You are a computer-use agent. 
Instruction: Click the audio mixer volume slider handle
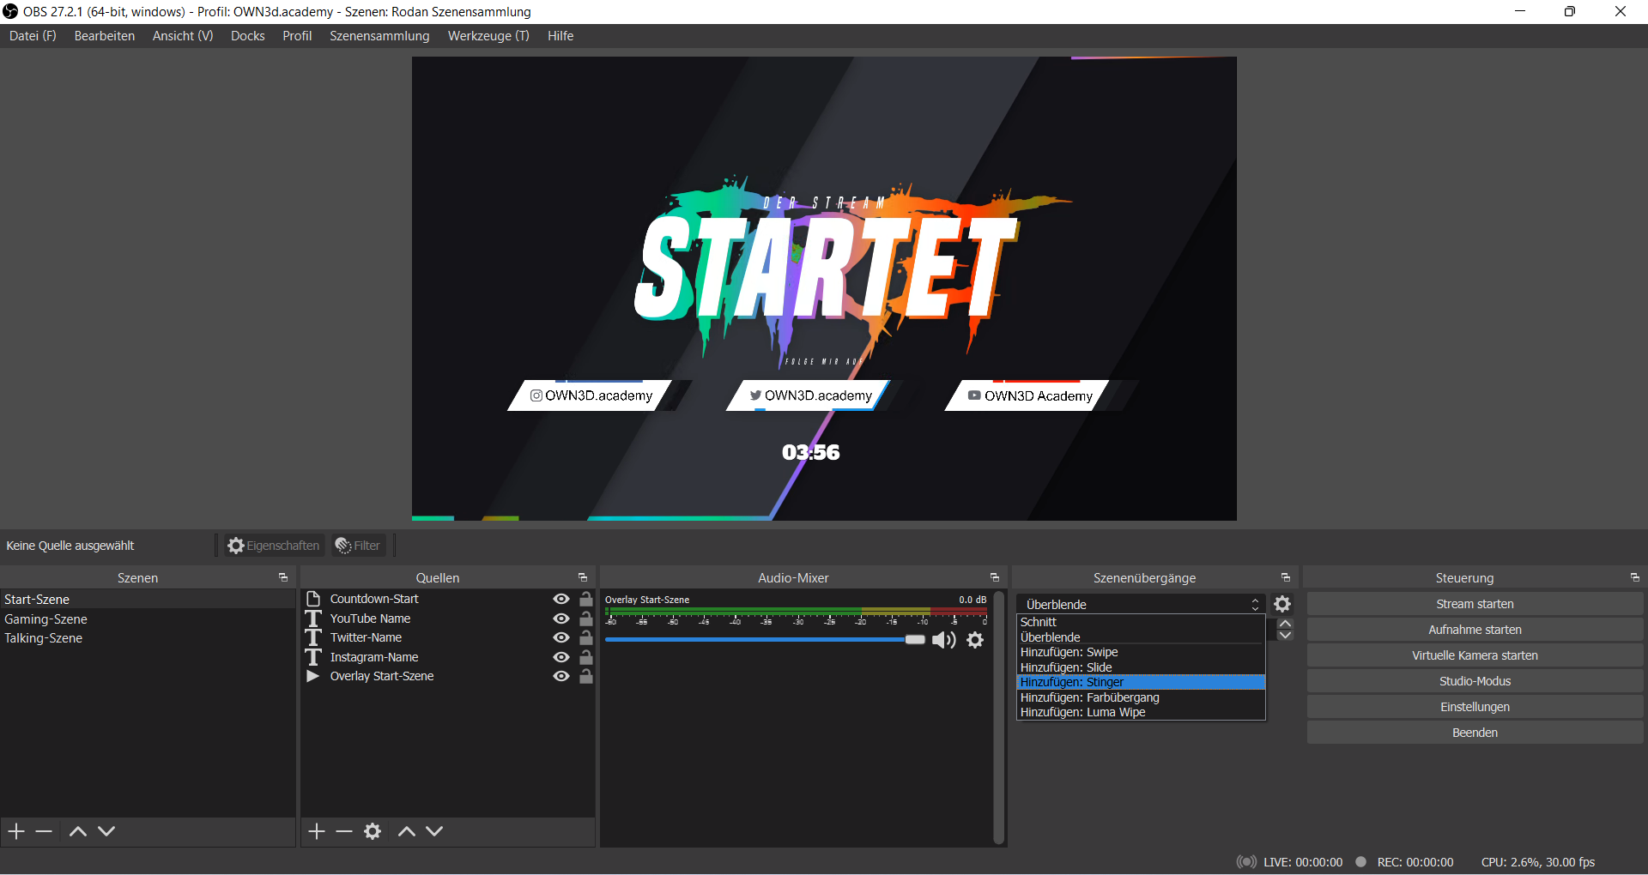point(915,640)
